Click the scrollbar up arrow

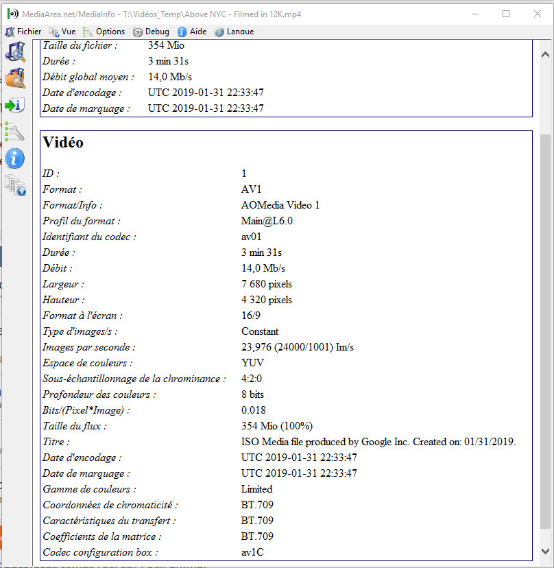(546, 55)
